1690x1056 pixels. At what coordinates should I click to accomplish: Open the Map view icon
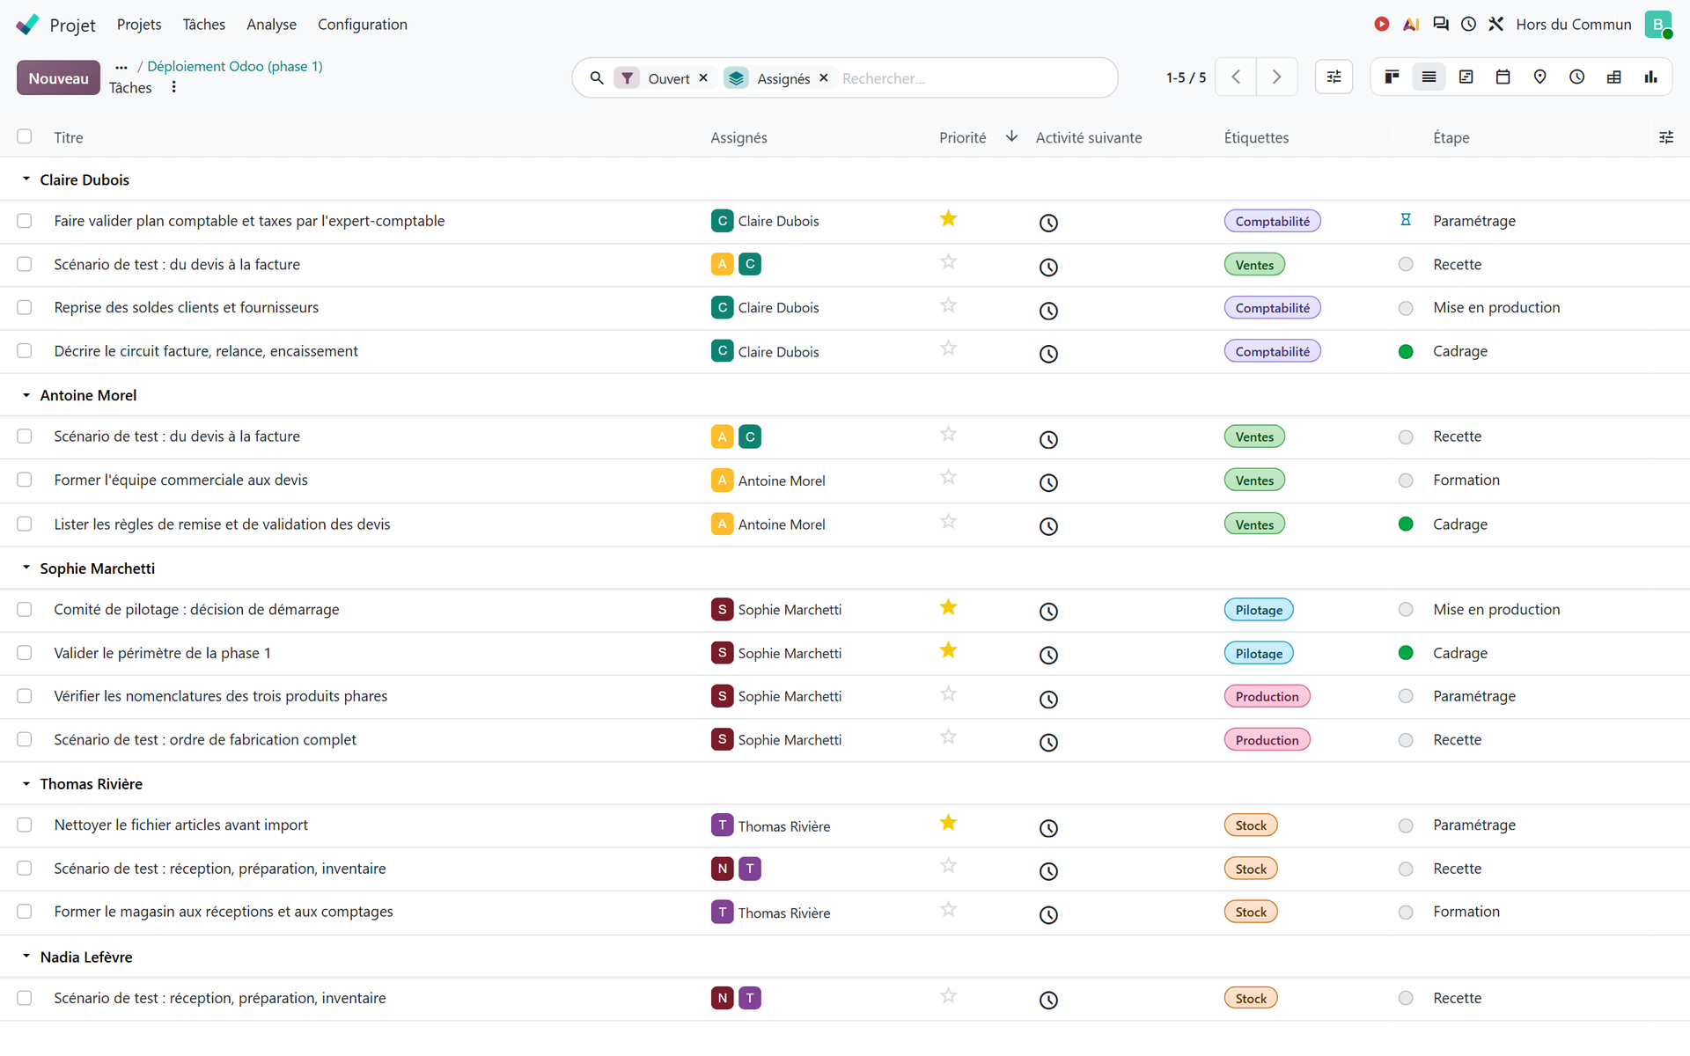coord(1539,77)
